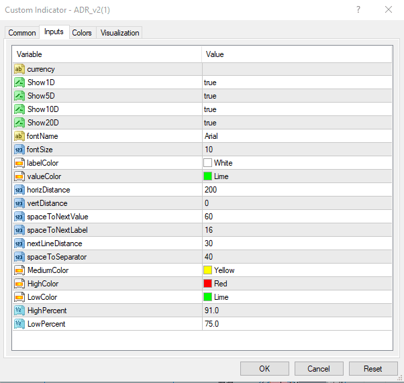Click the white swatch for labelColor
The image size is (404, 383).
pos(207,163)
